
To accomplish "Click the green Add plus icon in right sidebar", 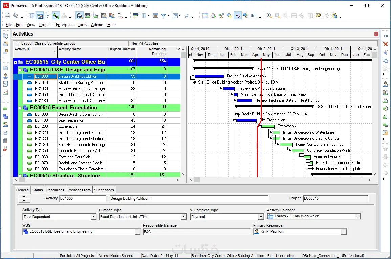I will point(385,36).
